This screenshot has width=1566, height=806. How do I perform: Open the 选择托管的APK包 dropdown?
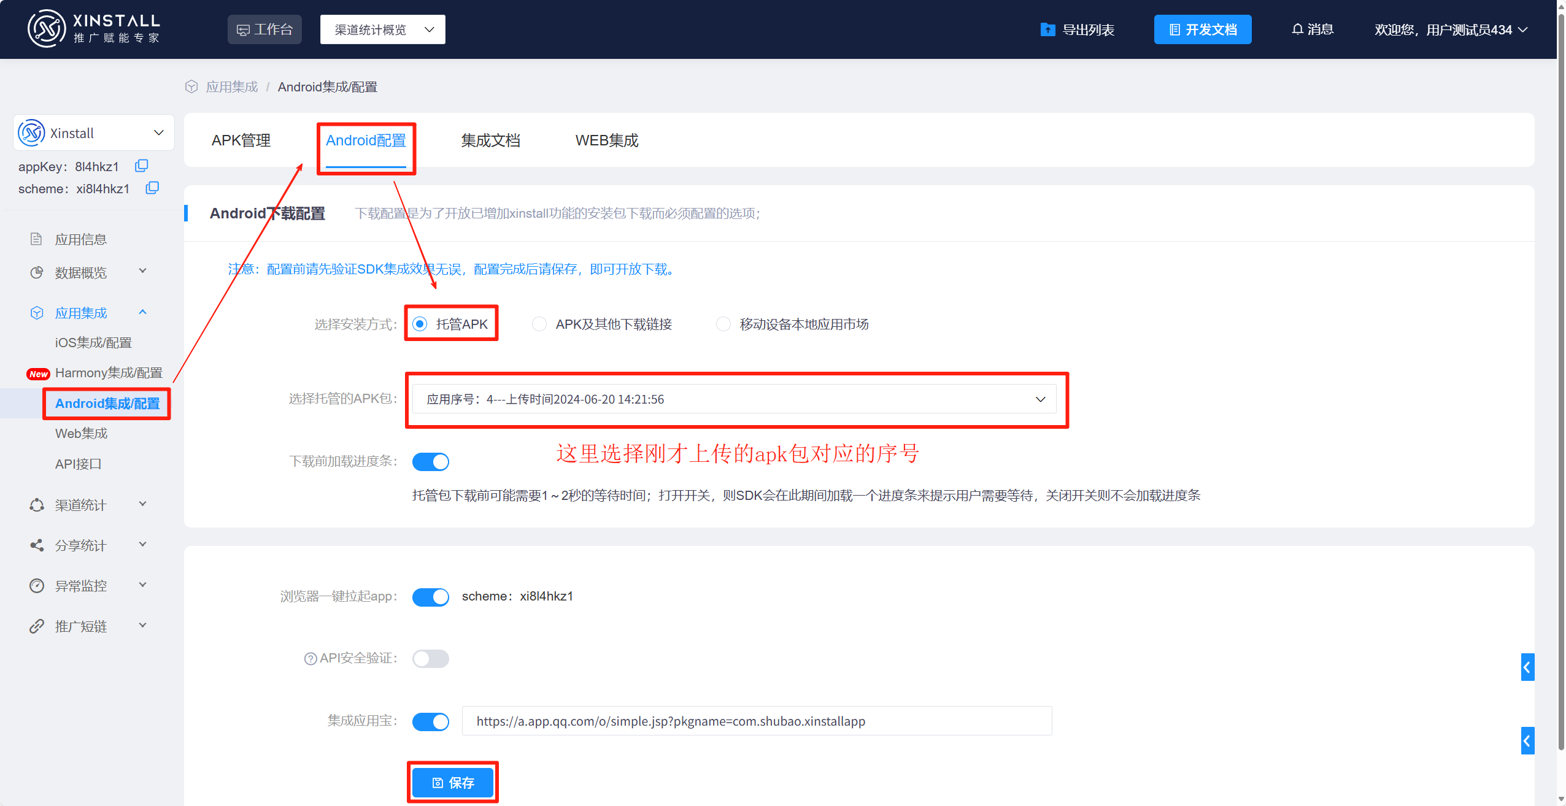pyautogui.click(x=734, y=399)
